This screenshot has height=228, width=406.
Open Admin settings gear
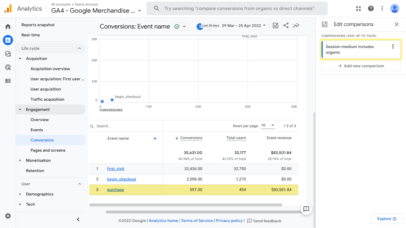point(8,216)
